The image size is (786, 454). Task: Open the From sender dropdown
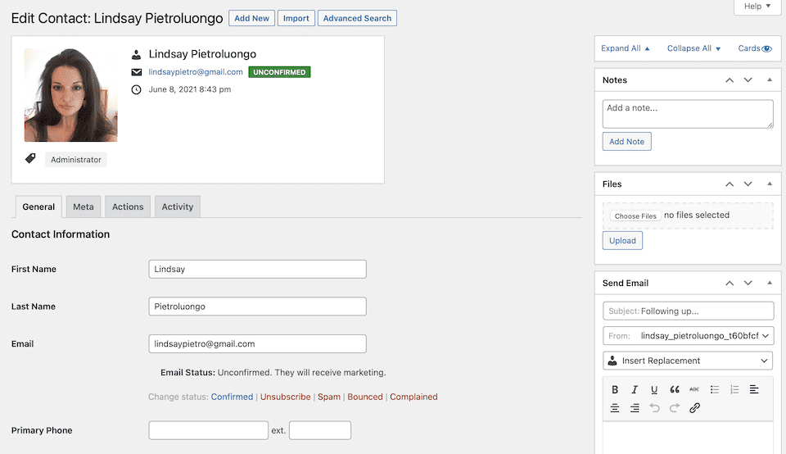point(688,336)
